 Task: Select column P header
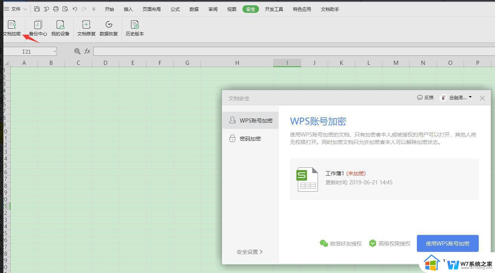(x=478, y=63)
